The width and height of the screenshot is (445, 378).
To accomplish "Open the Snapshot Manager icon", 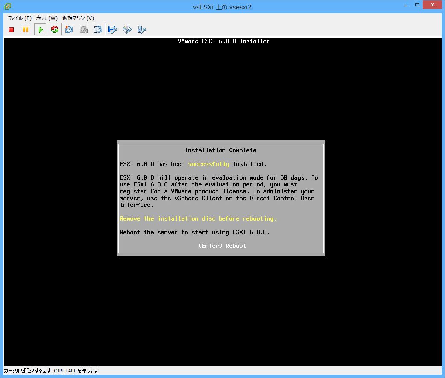I will pos(98,29).
